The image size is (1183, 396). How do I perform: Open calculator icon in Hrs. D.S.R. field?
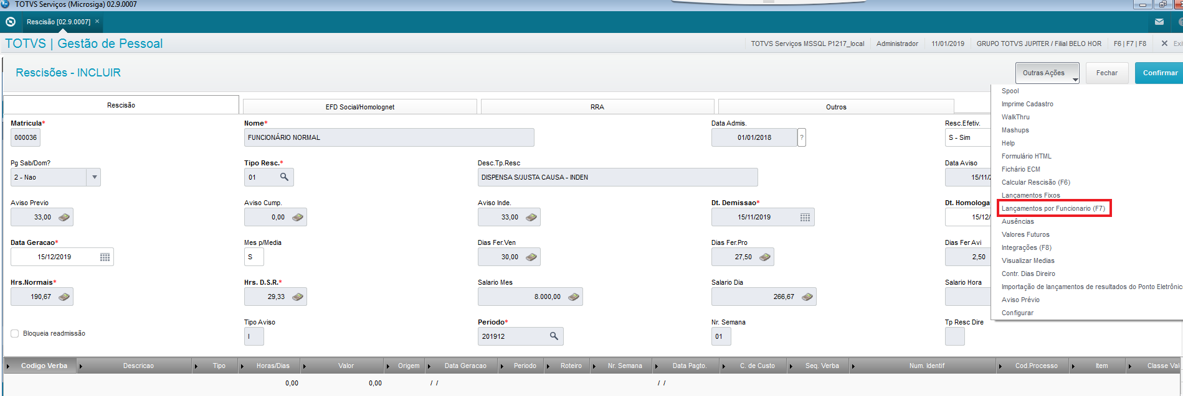coord(298,297)
